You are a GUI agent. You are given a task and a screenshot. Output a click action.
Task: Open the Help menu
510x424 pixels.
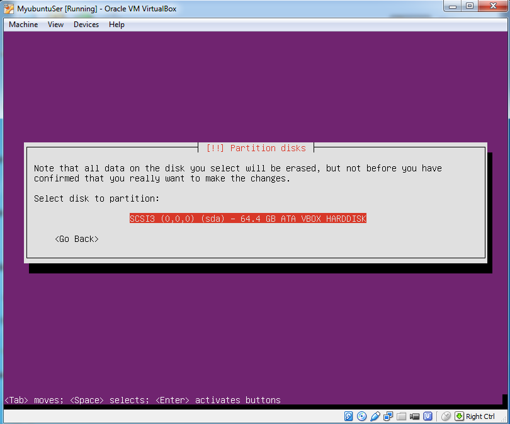click(116, 25)
